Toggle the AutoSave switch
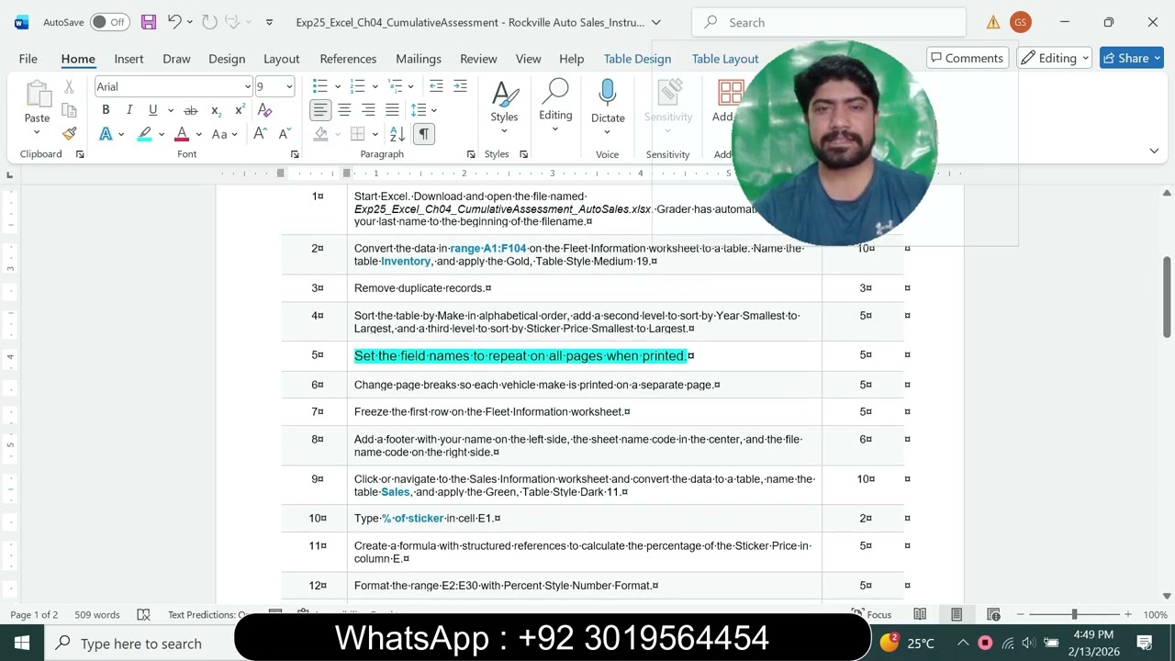1175x661 pixels. tap(109, 22)
